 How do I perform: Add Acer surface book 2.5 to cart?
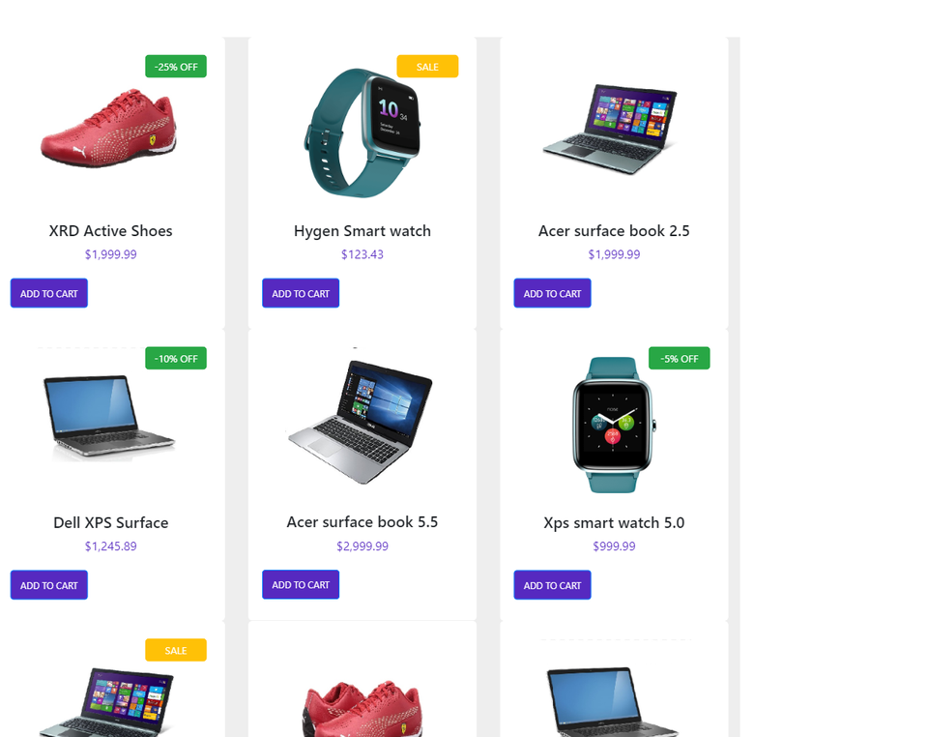tap(552, 293)
